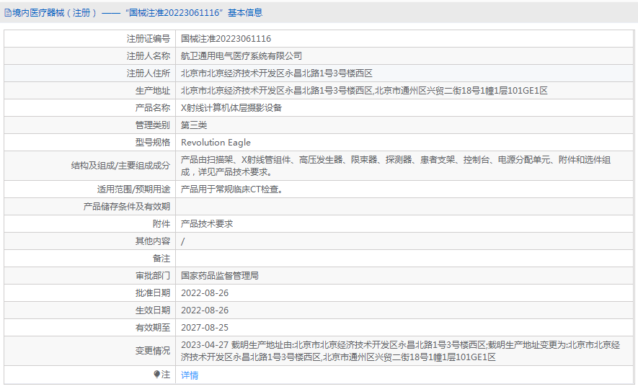Click product name X射线计算机体层摄影设备
Screen dimensions: 638x389
click(231, 108)
